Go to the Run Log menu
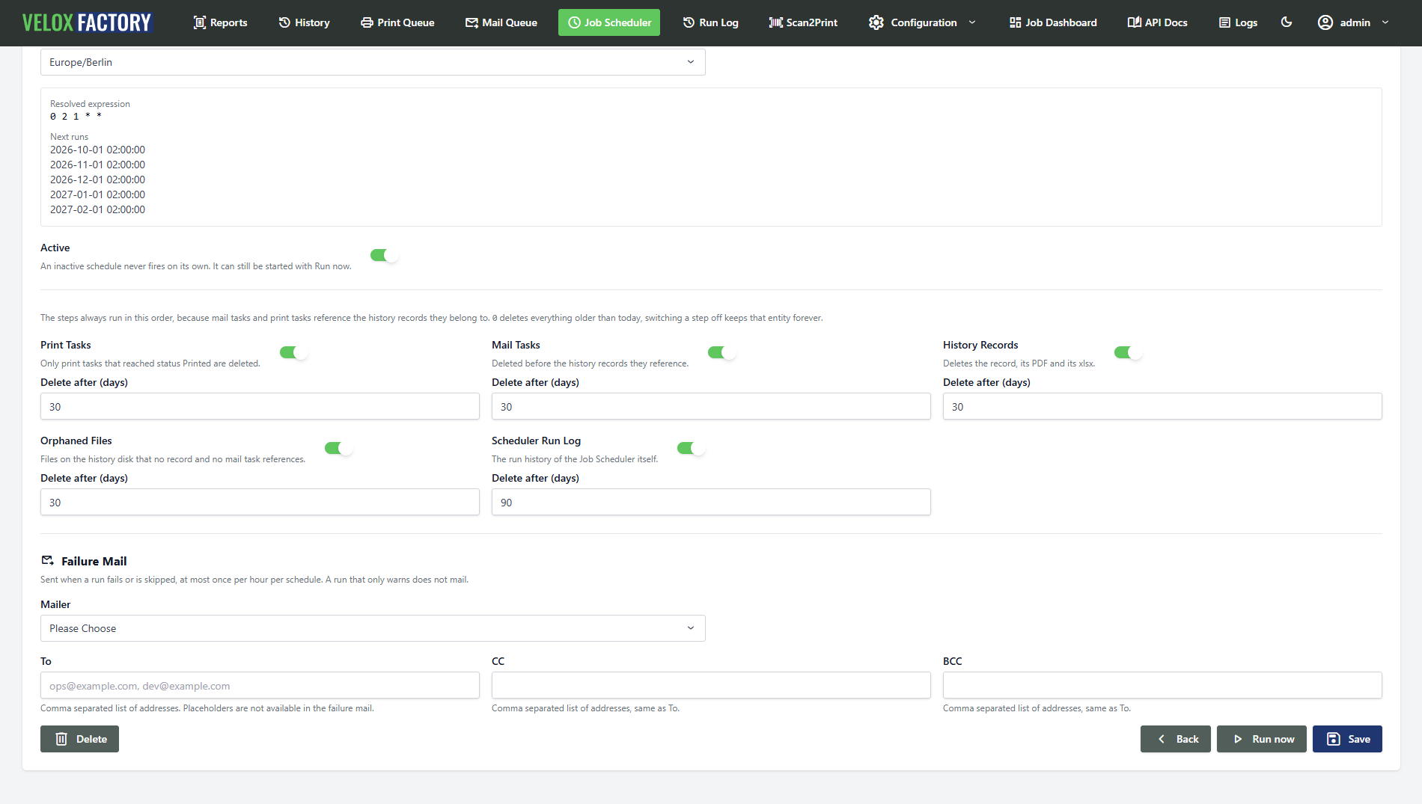This screenshot has height=804, width=1422. tap(710, 22)
